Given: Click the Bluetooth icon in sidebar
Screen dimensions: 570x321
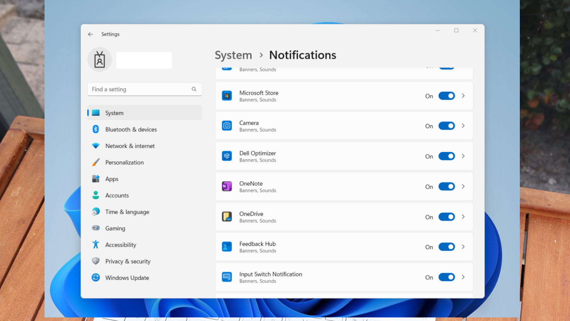Looking at the screenshot, I should 96,129.
